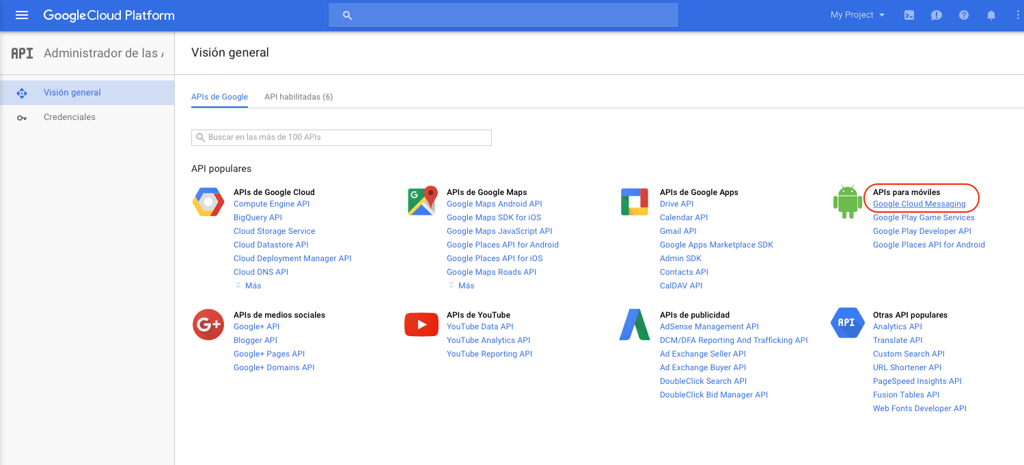This screenshot has width=1024, height=465.
Task: Click the GoogleCloud Platform logo
Action: pyautogui.click(x=109, y=14)
